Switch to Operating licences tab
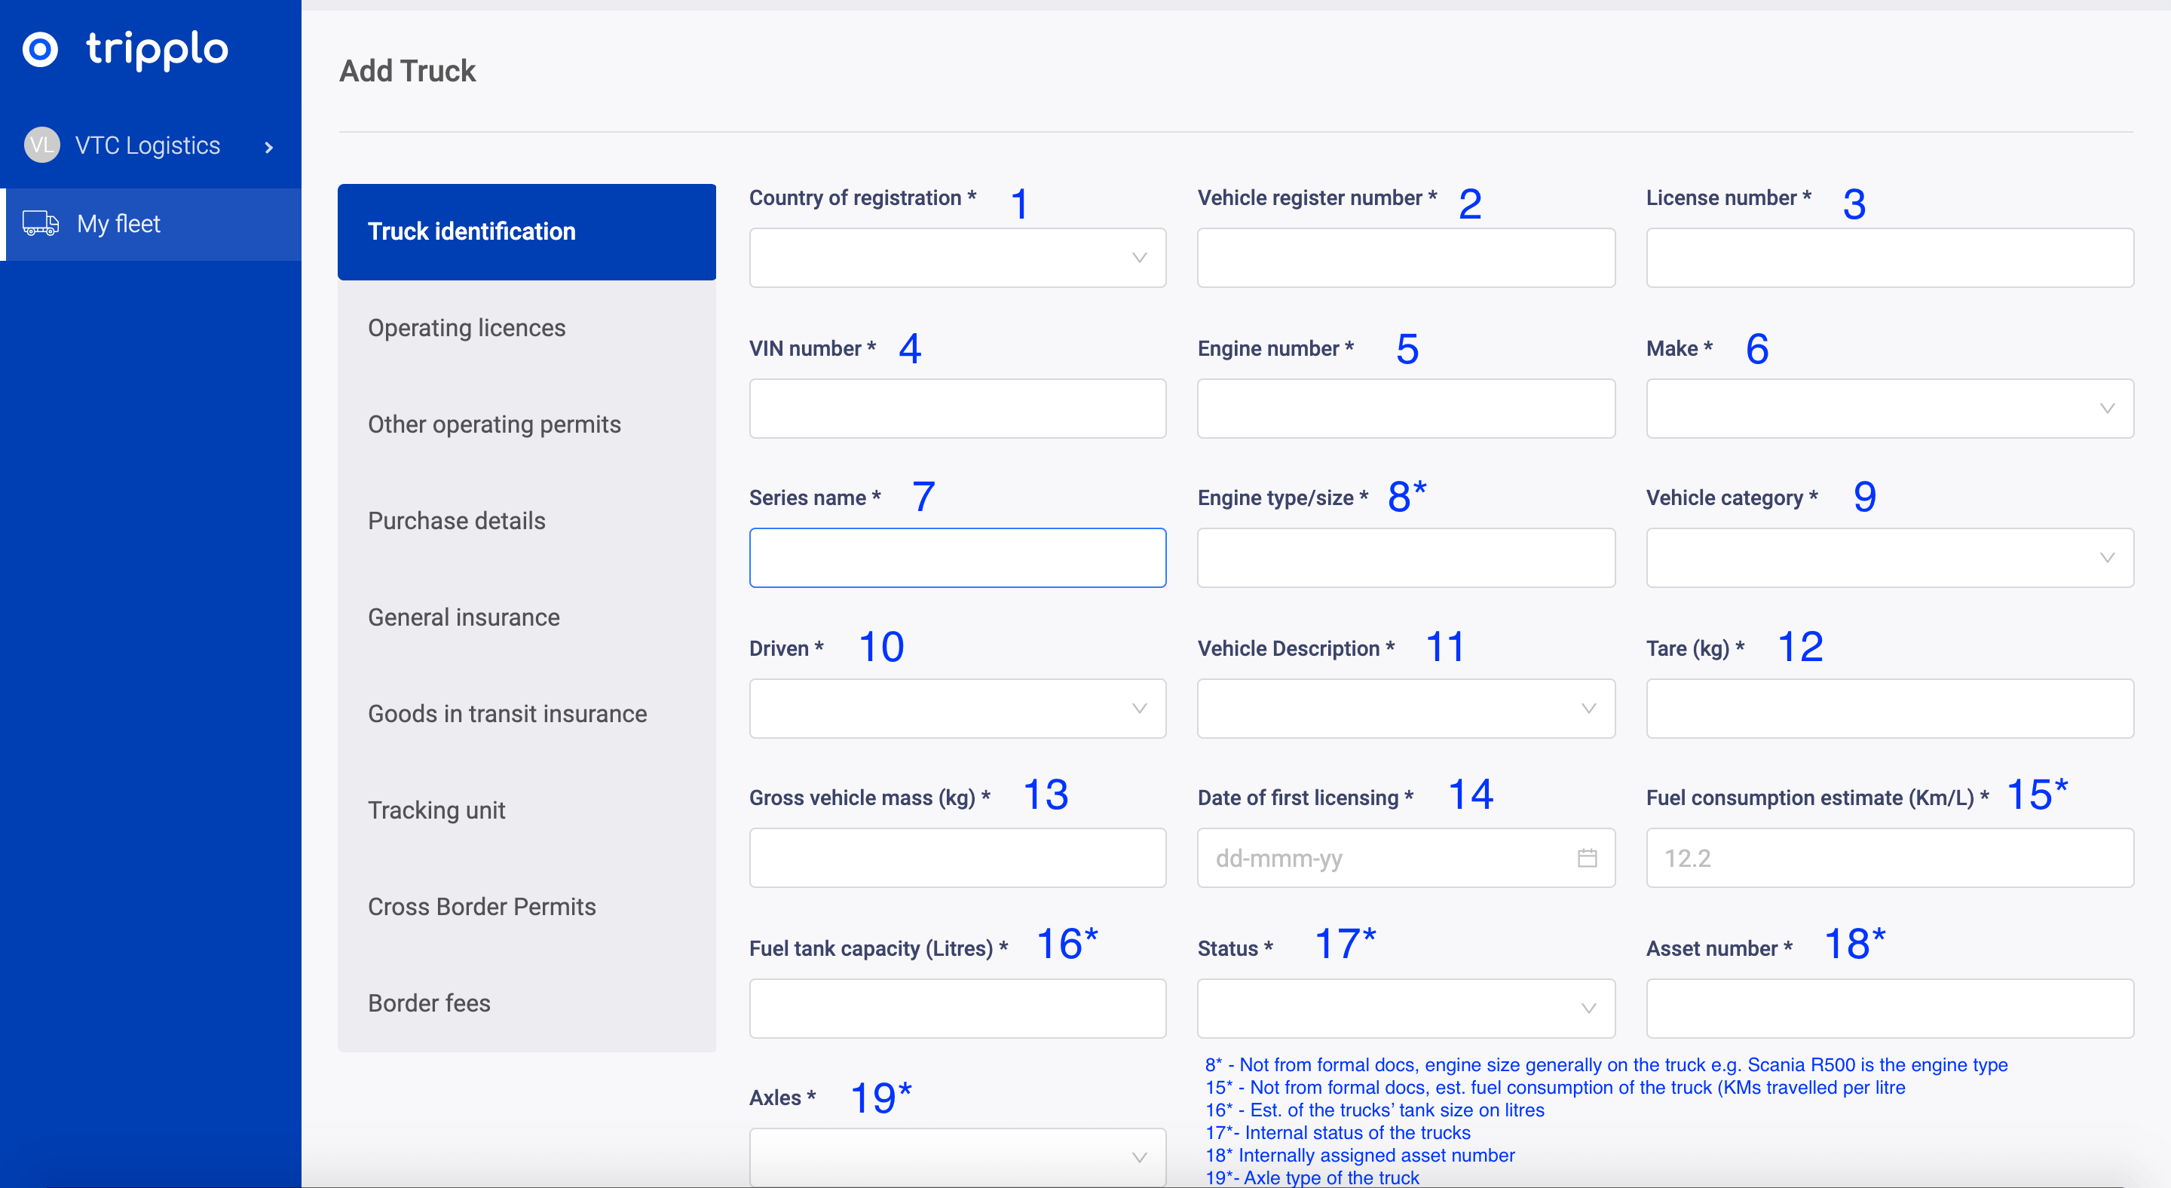This screenshot has height=1188, width=2171. 466,328
